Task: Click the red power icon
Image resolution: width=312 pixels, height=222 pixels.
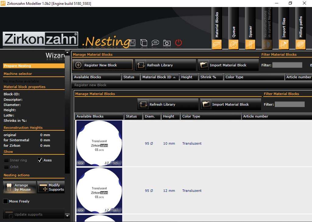Action: [179, 43]
